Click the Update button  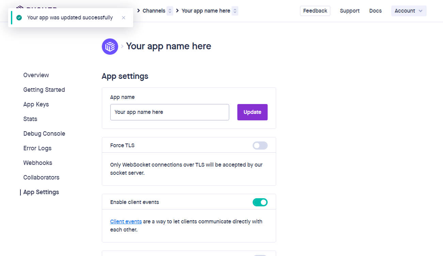(x=252, y=112)
